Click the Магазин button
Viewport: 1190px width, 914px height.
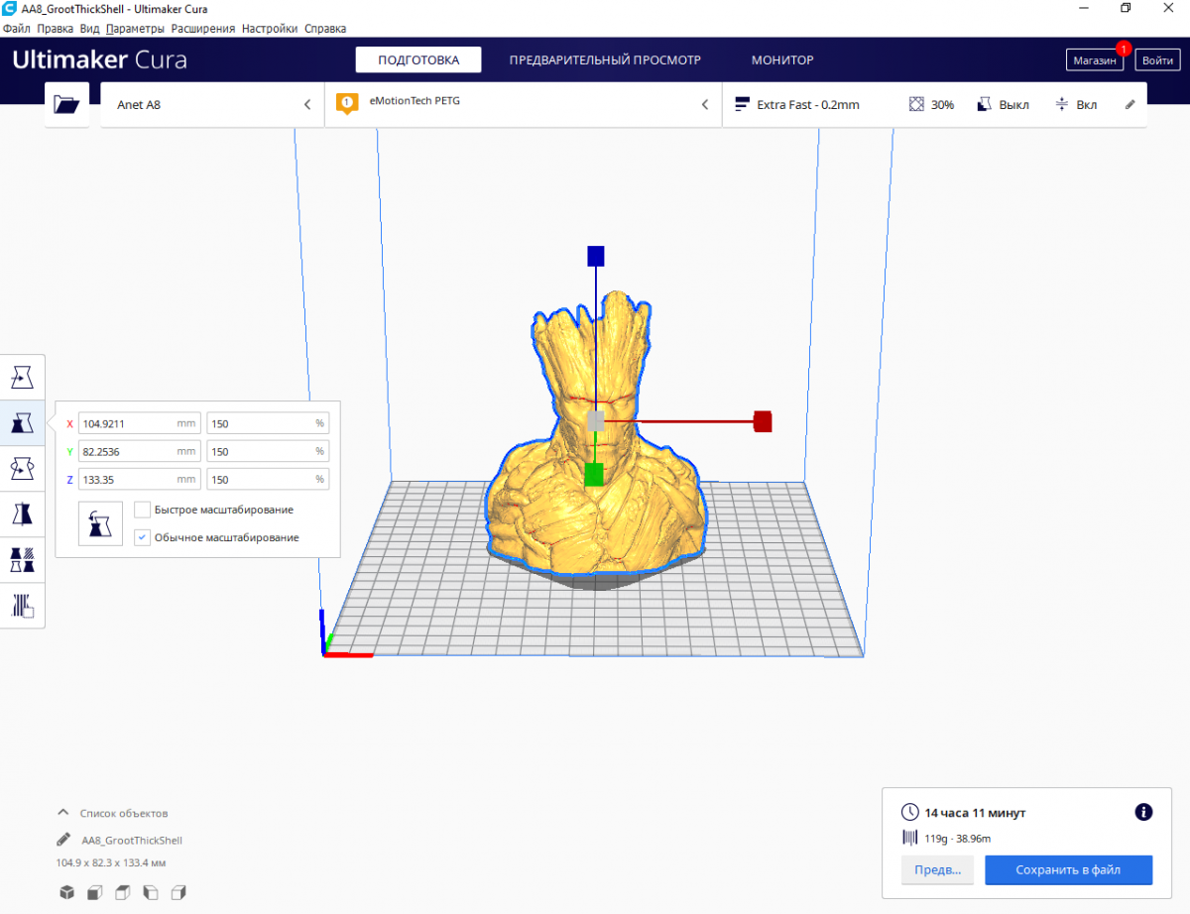pyautogui.click(x=1094, y=60)
